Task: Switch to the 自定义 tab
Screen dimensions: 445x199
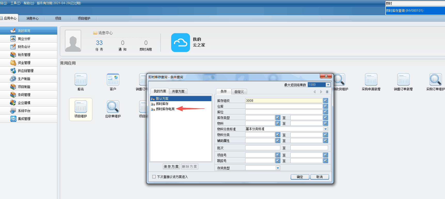Action: 239,92
